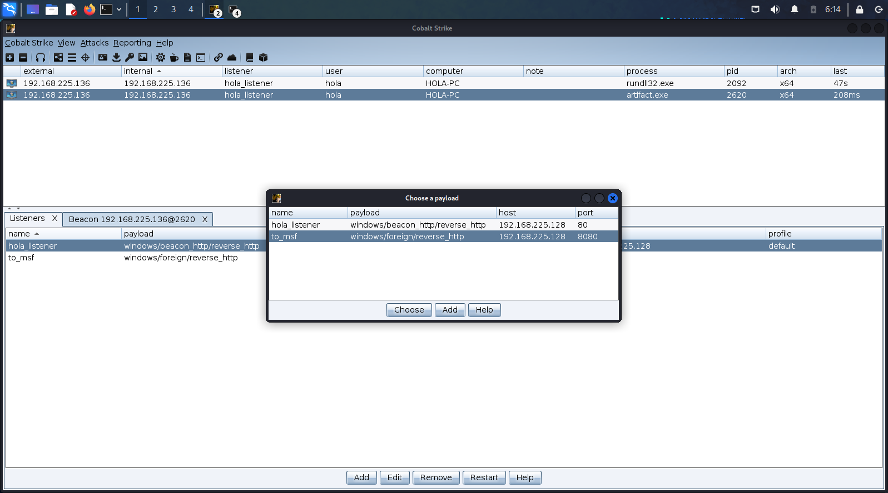
Task: Open the Cobalt Strike menu
Action: click(x=29, y=43)
